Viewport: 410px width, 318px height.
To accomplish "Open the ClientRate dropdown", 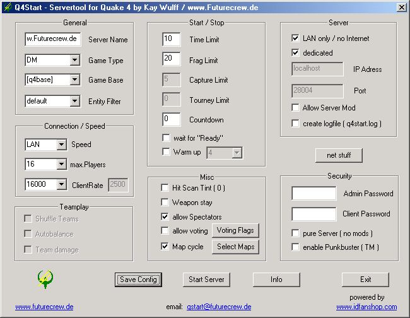I will [x=61, y=184].
